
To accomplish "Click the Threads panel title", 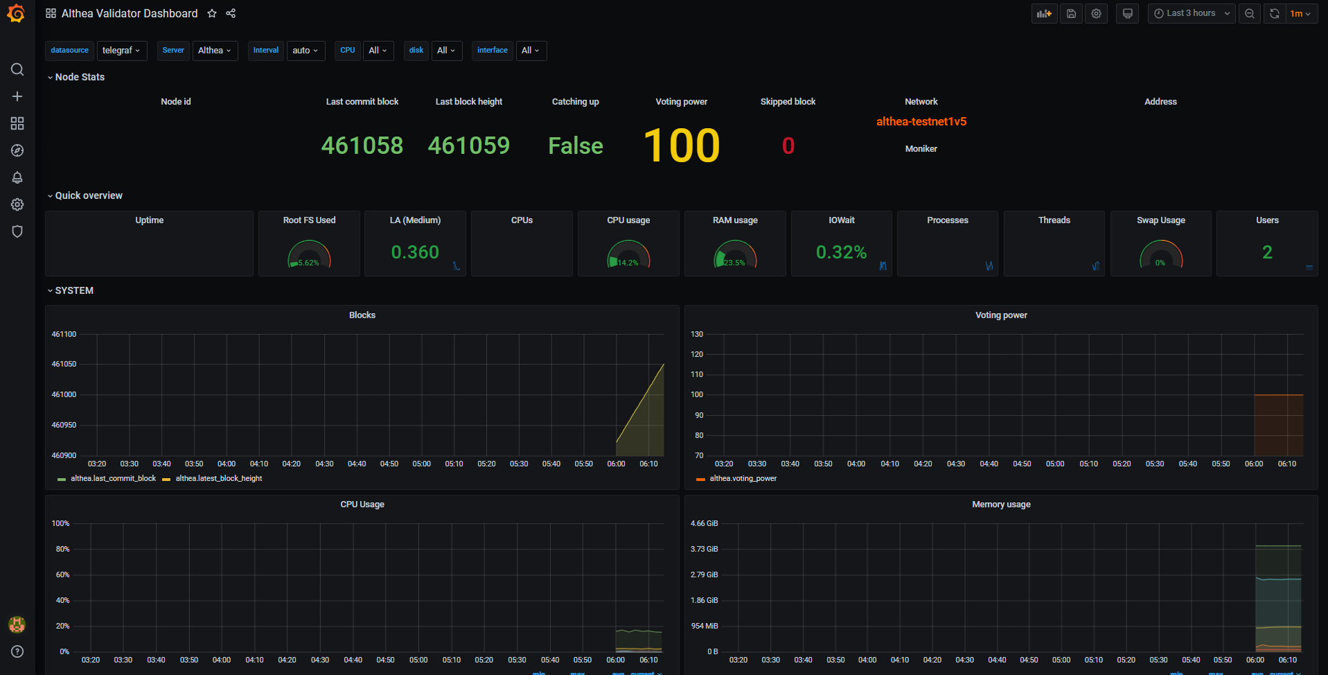I will 1054,220.
